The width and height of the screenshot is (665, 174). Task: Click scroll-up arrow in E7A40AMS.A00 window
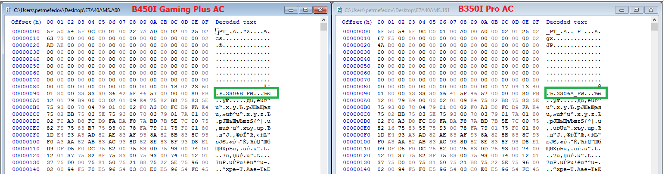[x=323, y=19]
